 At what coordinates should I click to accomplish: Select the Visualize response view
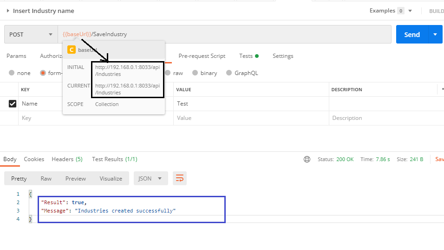pyautogui.click(x=111, y=179)
